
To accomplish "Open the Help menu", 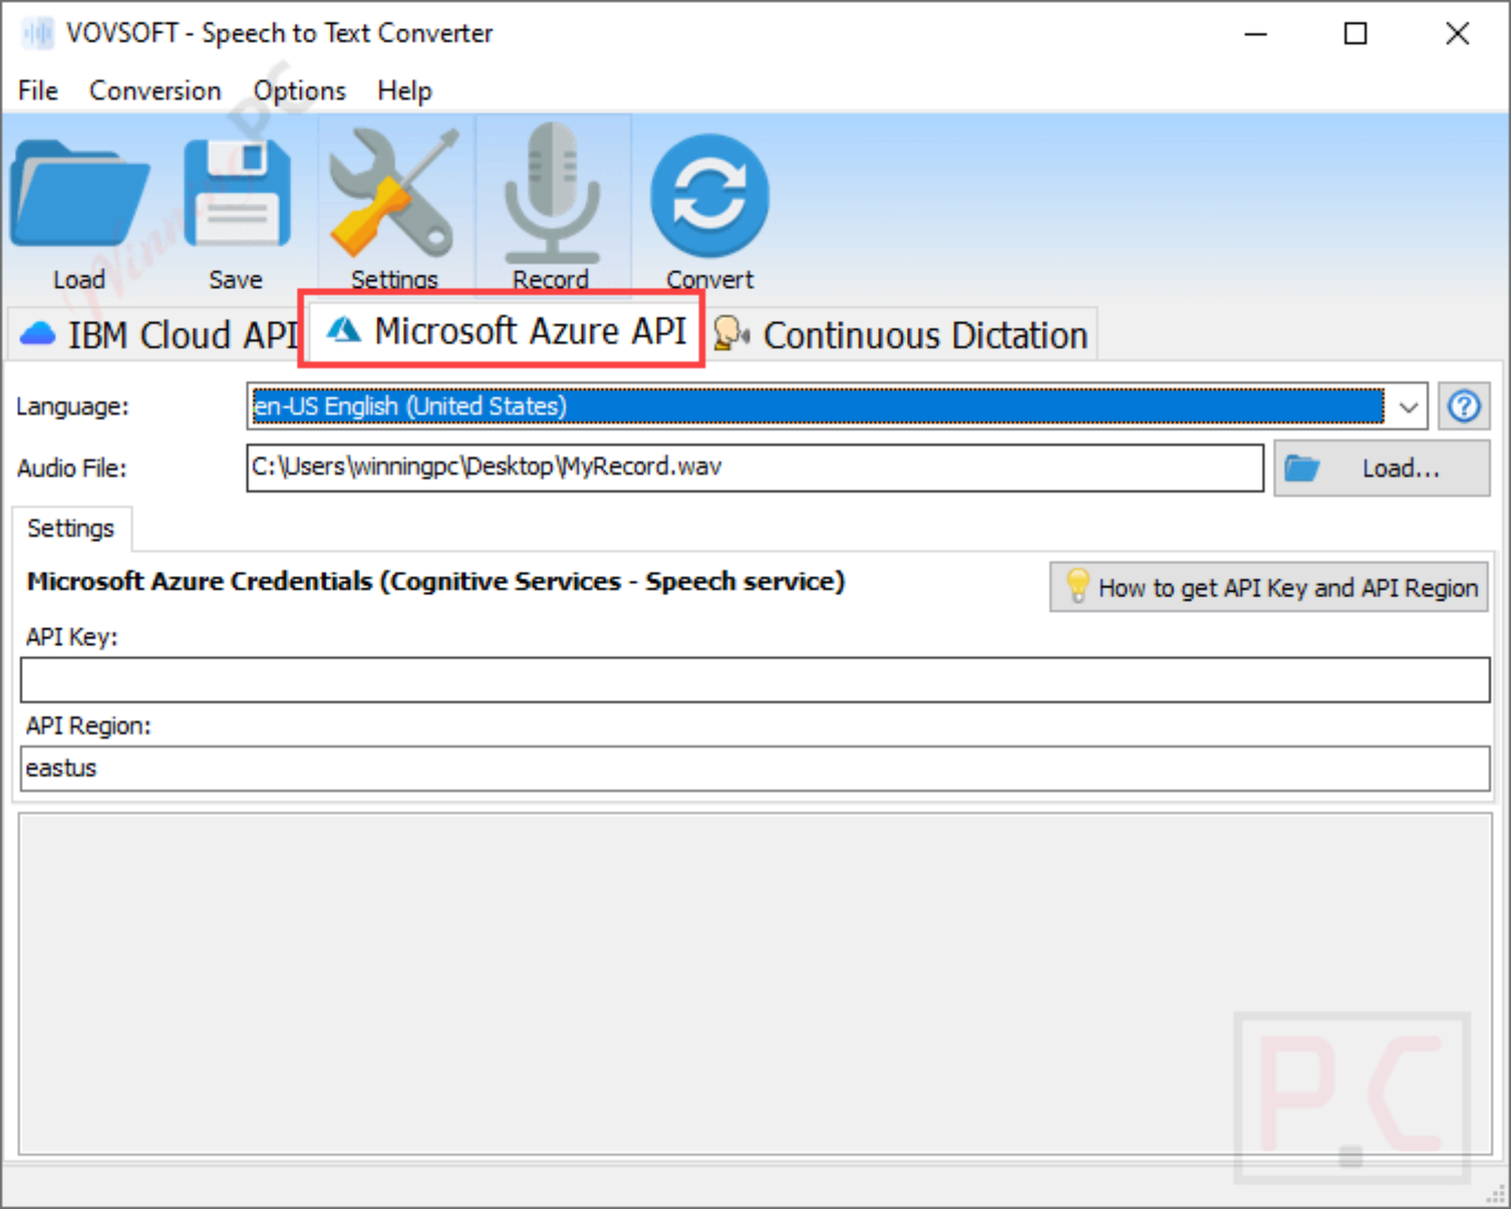I will coord(404,91).
